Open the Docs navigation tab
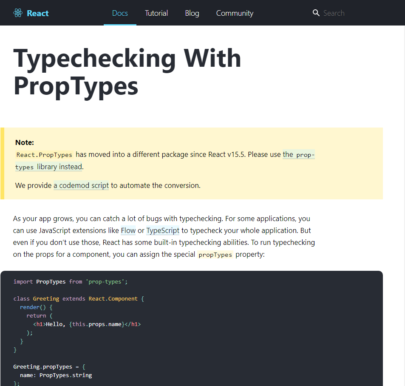405x386 pixels. [x=120, y=13]
